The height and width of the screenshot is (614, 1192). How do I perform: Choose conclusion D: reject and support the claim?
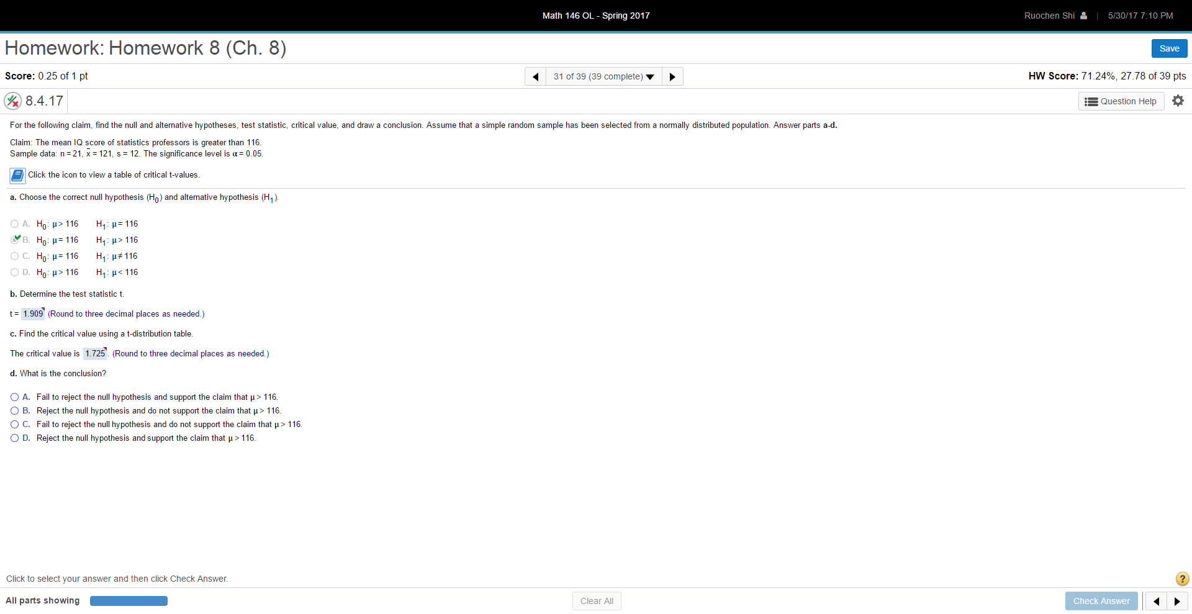coord(14,438)
